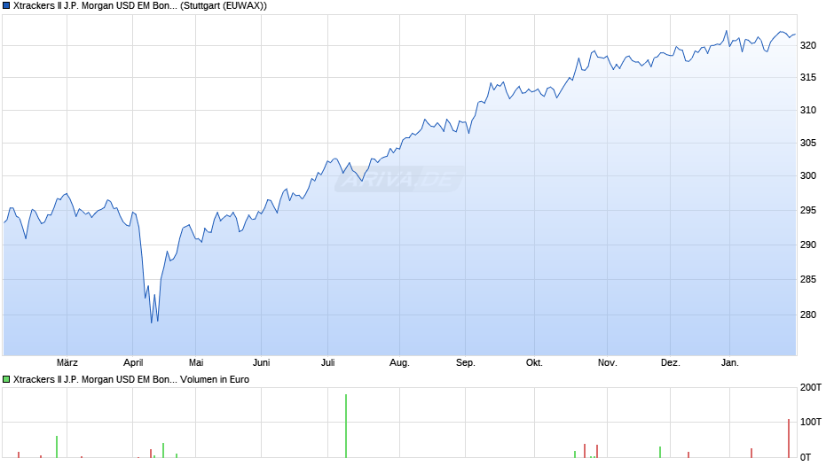Image resolution: width=834 pixels, height=466 pixels.
Task: Click the 'Okt.' x-axis label
Action: 534,362
